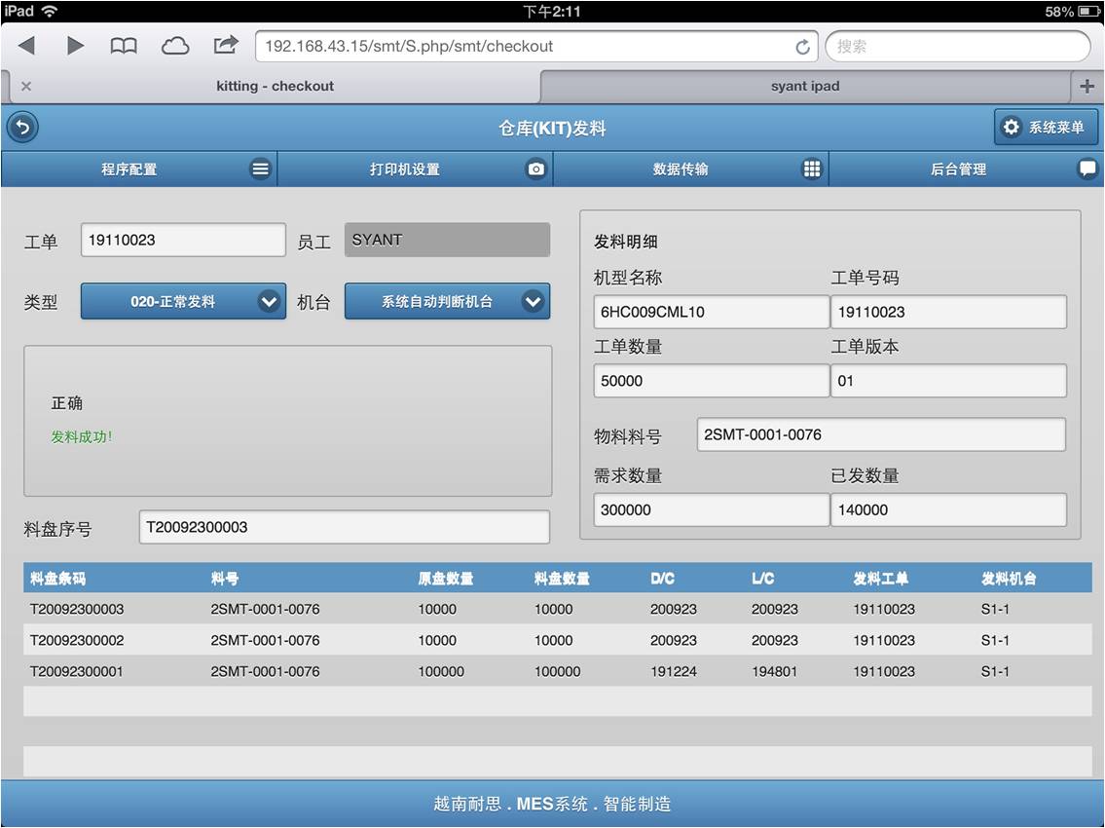The height and width of the screenshot is (828, 1105).
Task: Click the 料盘序号 input field
Action: point(344,527)
